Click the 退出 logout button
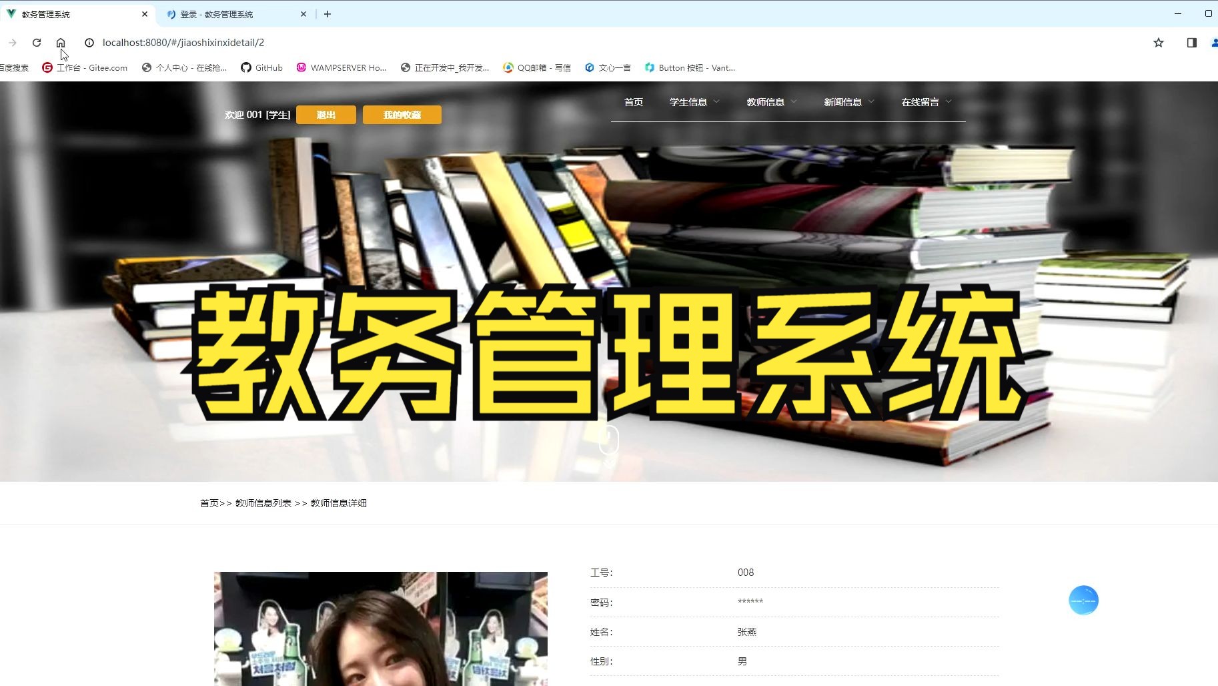 (326, 115)
